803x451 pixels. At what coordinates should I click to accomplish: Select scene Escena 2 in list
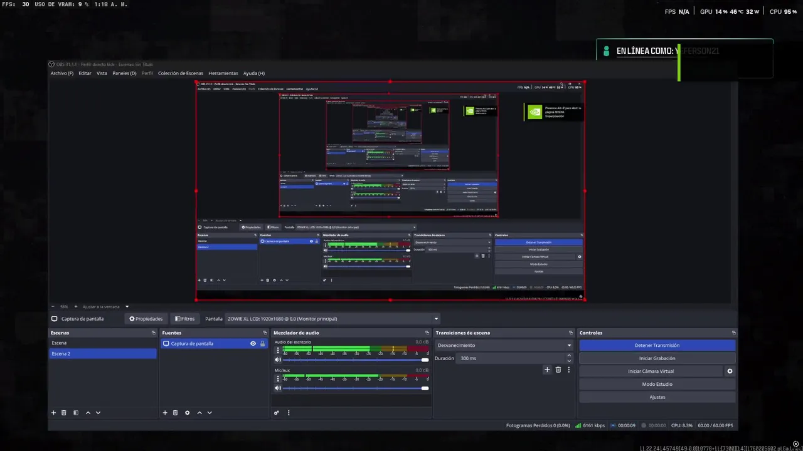click(103, 354)
